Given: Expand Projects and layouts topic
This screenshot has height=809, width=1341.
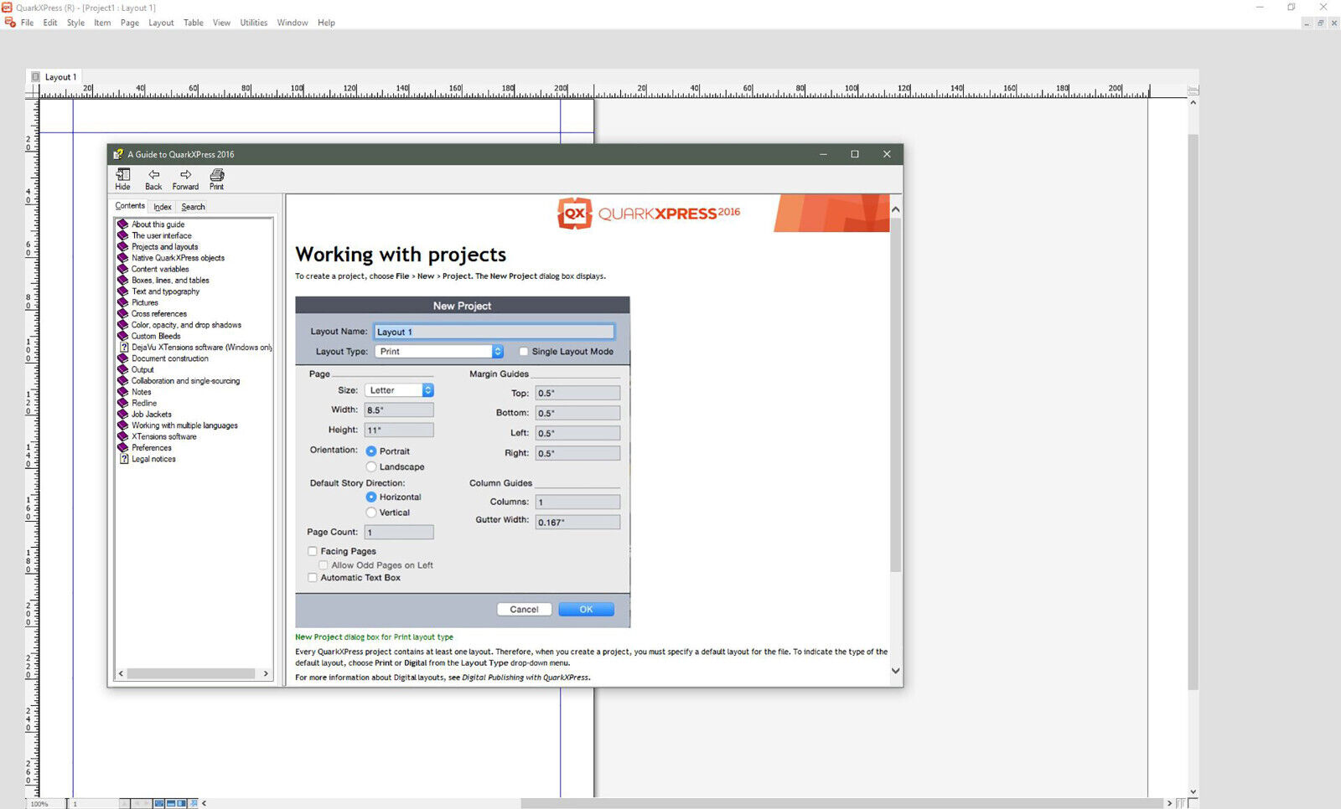Looking at the screenshot, I should (x=164, y=247).
